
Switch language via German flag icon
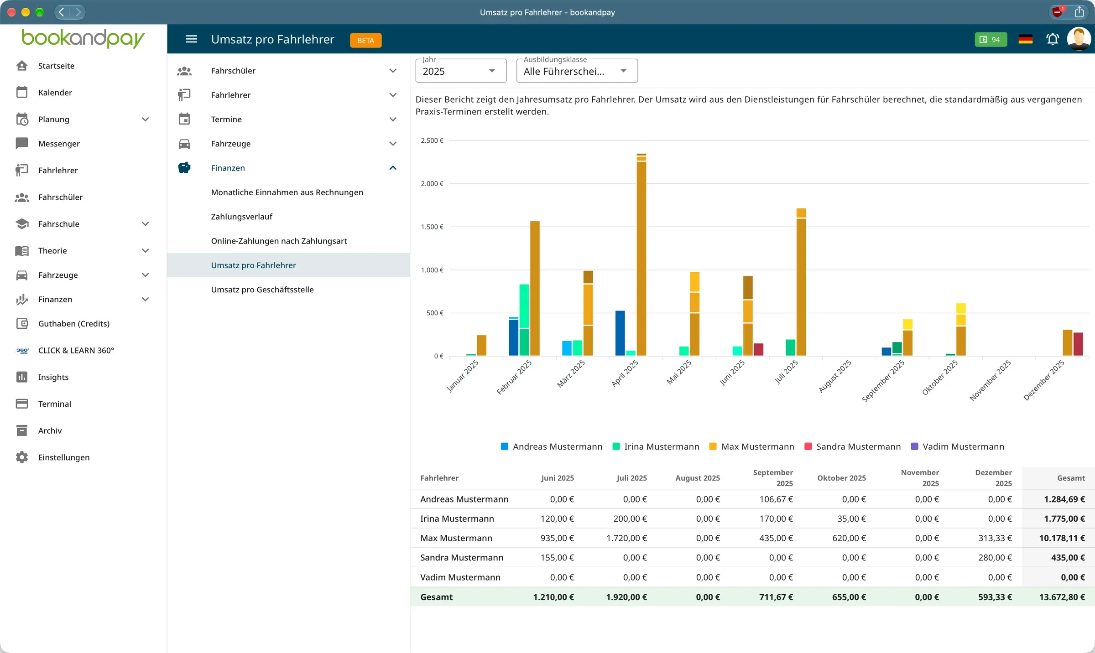(x=1025, y=39)
